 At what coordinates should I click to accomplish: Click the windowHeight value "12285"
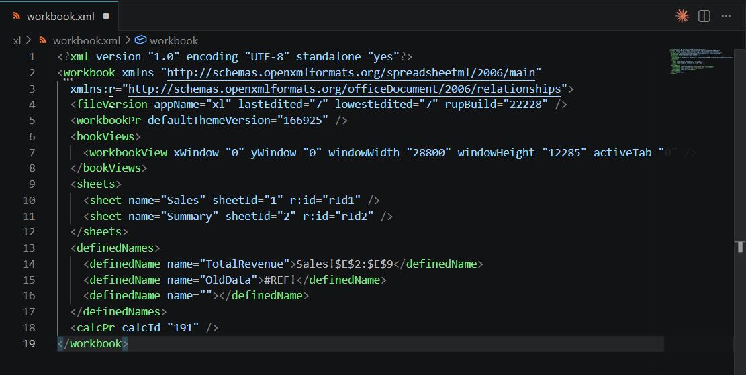[564, 152]
